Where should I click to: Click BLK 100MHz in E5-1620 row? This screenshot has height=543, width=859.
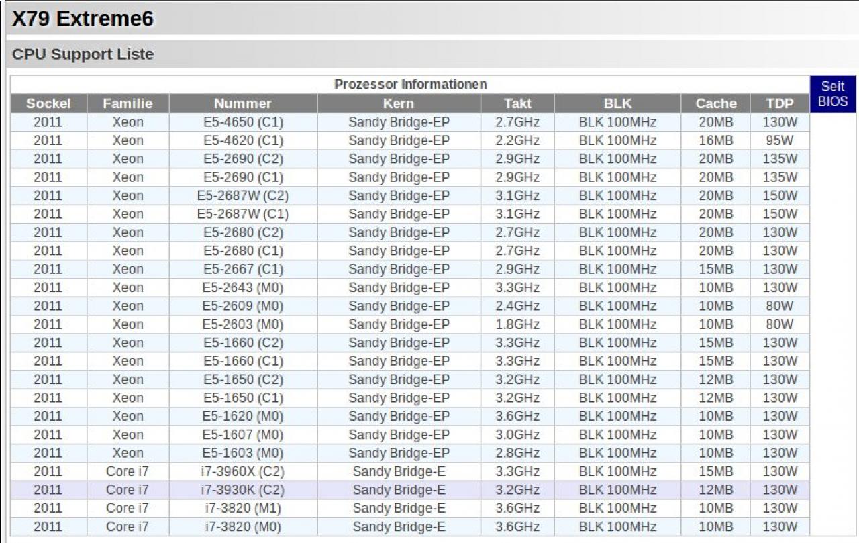coord(617,416)
